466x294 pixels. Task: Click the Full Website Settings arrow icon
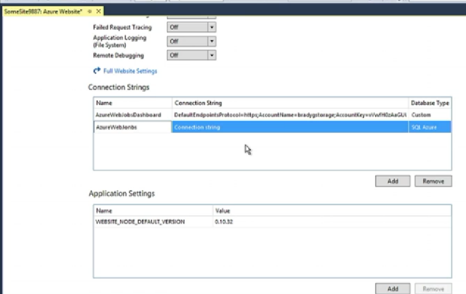click(x=97, y=71)
